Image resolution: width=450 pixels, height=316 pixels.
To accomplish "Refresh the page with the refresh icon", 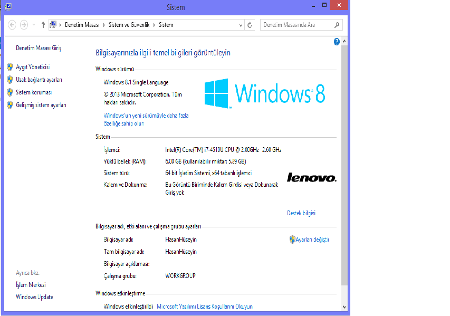I will coord(250,25).
